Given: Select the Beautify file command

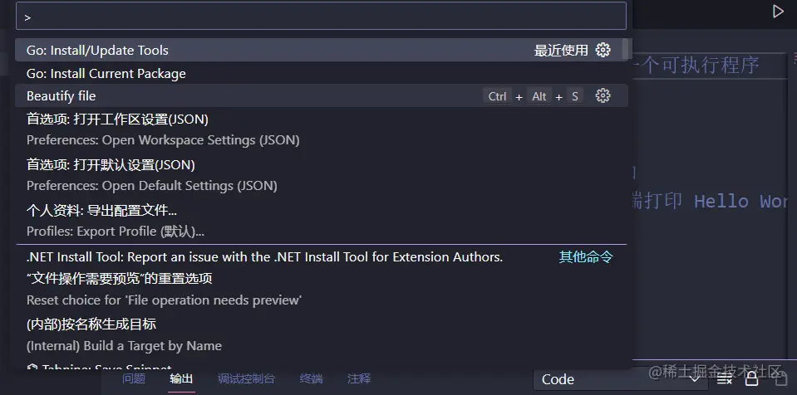Looking at the screenshot, I should click(322, 96).
